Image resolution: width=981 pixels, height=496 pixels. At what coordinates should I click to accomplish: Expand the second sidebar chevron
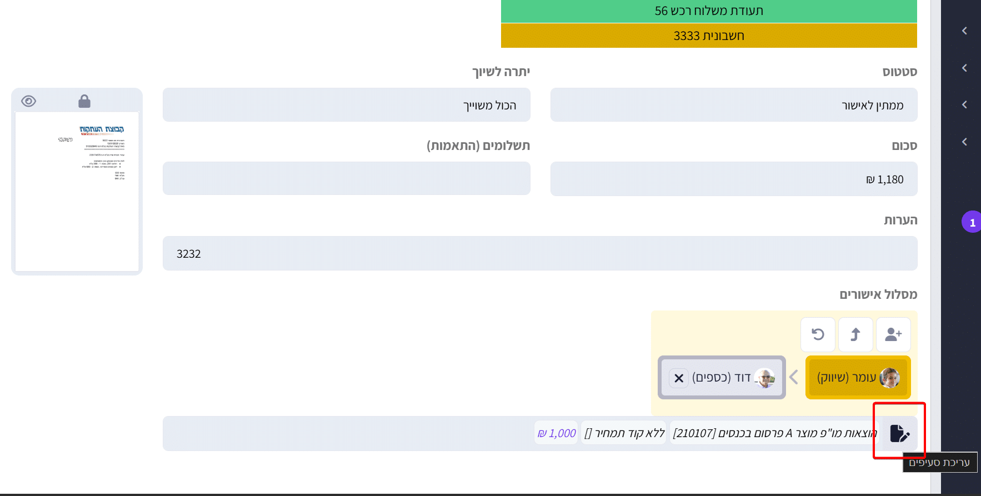coord(964,68)
